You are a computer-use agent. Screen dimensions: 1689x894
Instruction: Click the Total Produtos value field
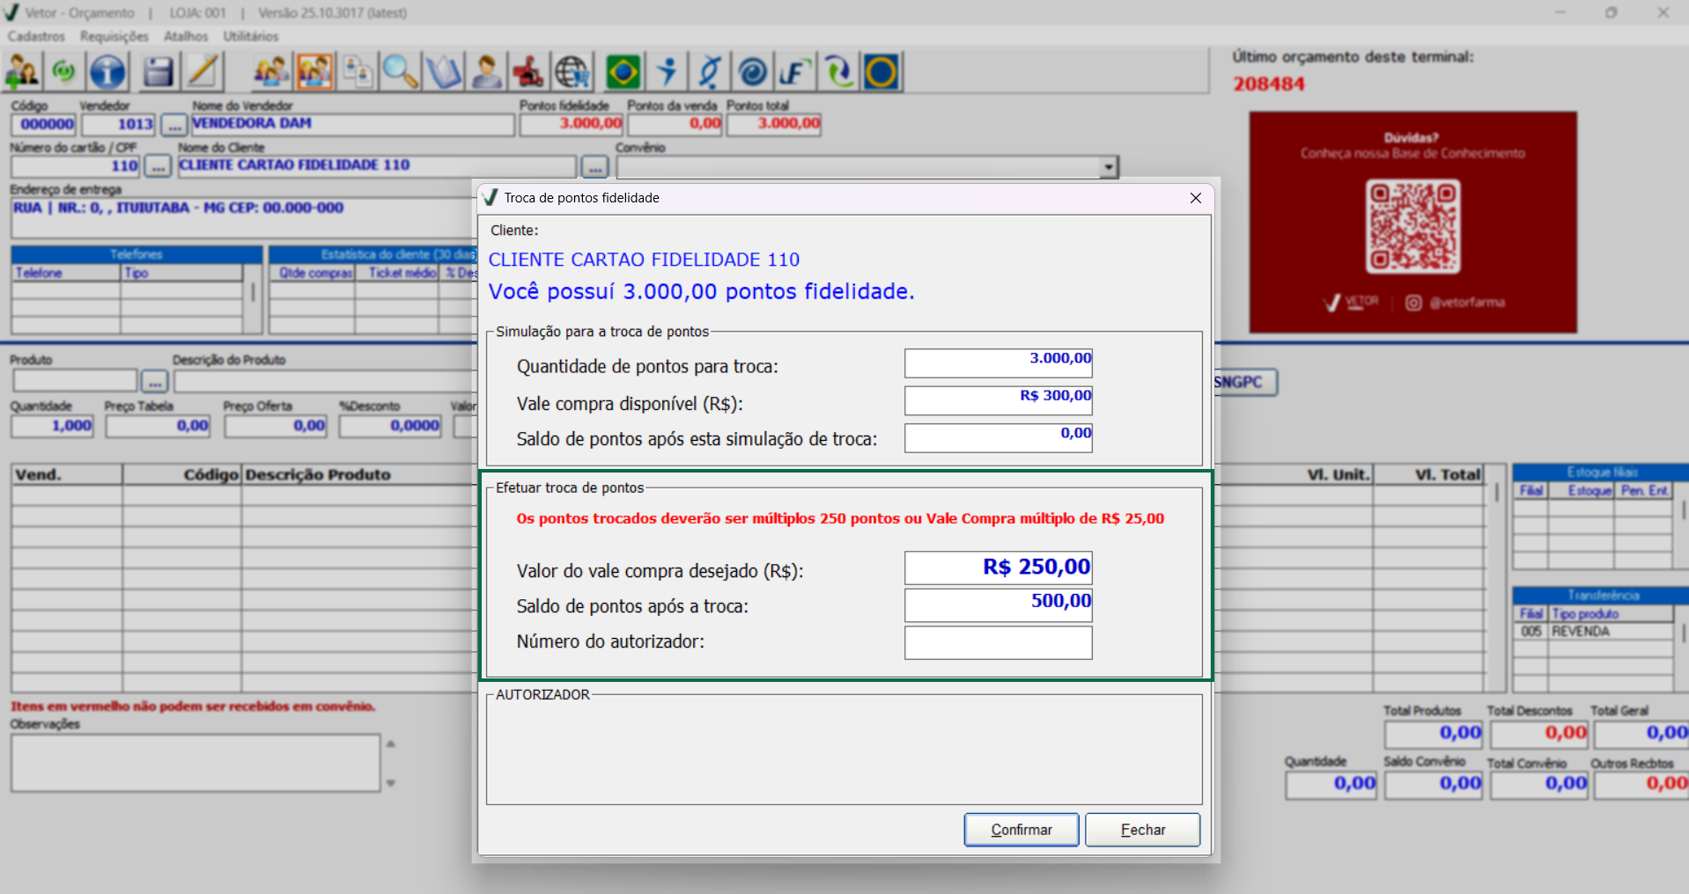click(x=1434, y=734)
